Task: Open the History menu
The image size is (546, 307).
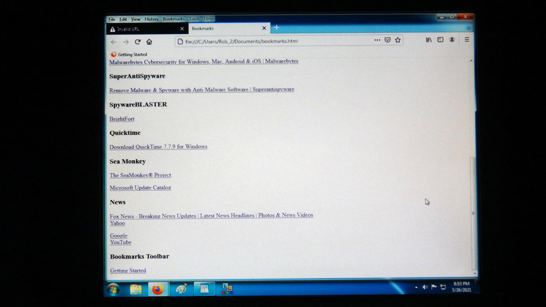Action: pyautogui.click(x=151, y=19)
